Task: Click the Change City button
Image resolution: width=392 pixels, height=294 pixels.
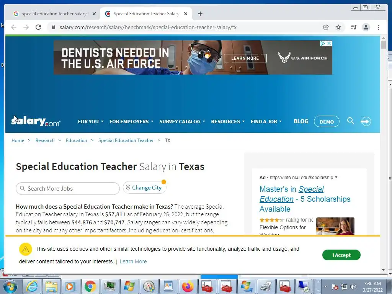Action: (144, 188)
